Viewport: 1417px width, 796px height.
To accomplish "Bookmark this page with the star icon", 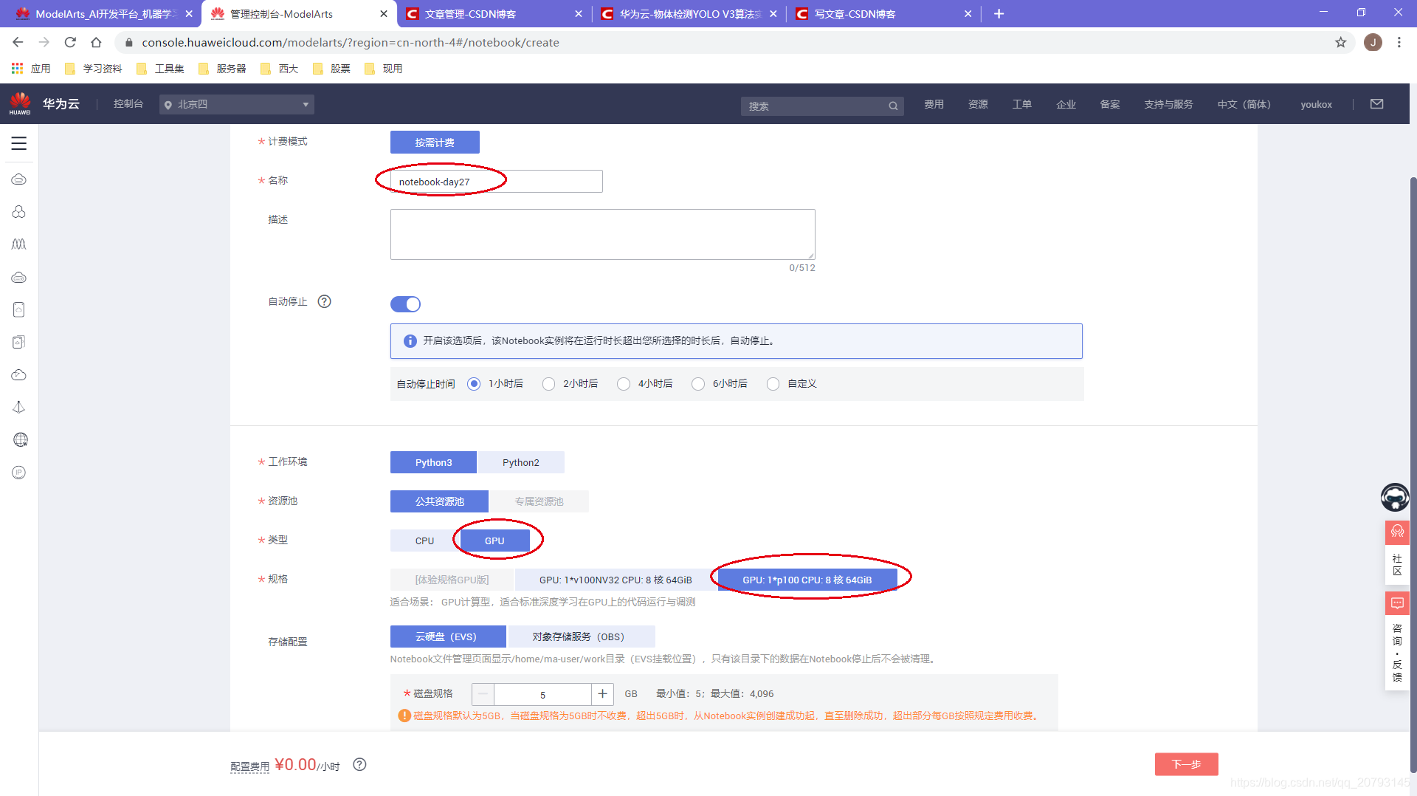I will click(1340, 42).
